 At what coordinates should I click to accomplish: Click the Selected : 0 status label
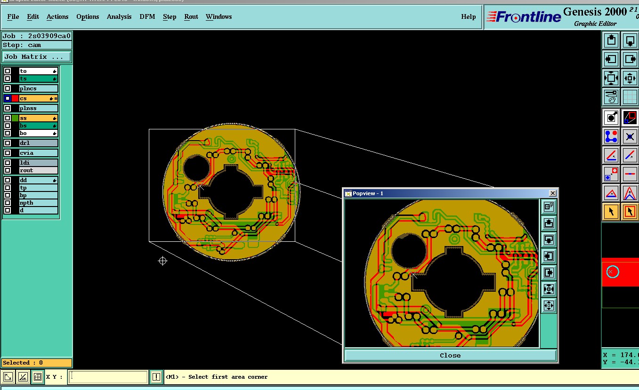point(37,363)
